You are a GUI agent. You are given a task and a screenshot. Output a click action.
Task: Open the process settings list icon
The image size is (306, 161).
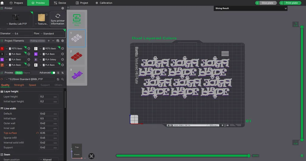(58, 73)
